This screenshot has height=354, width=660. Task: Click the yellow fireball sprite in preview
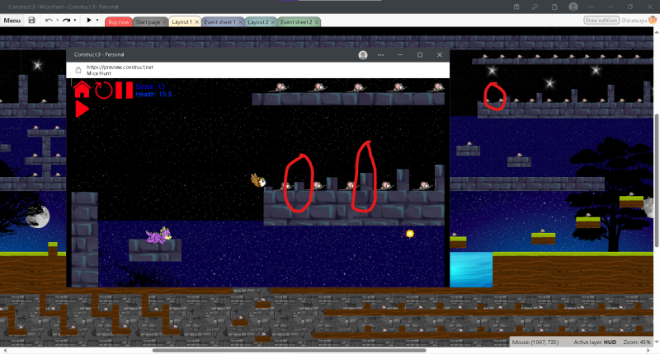point(409,234)
